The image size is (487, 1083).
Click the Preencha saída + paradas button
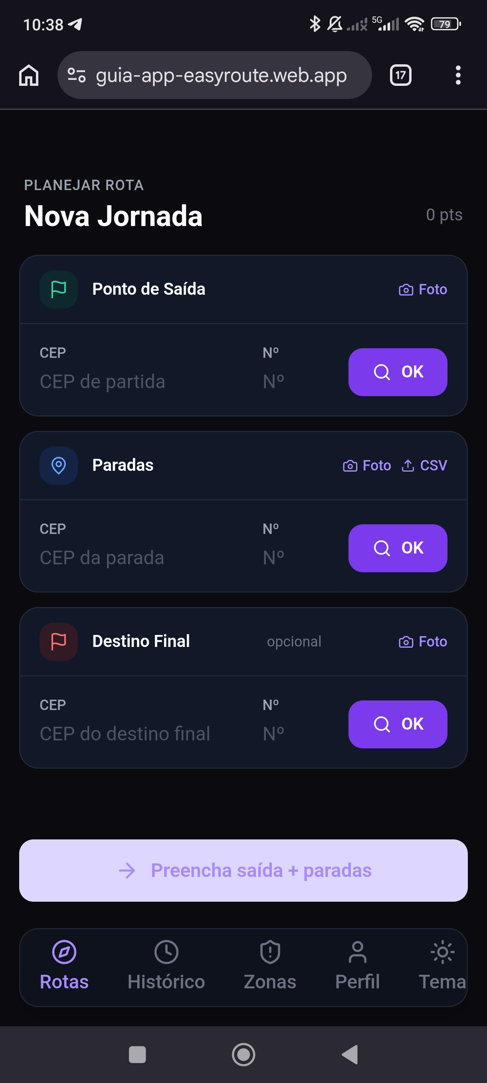click(x=243, y=871)
